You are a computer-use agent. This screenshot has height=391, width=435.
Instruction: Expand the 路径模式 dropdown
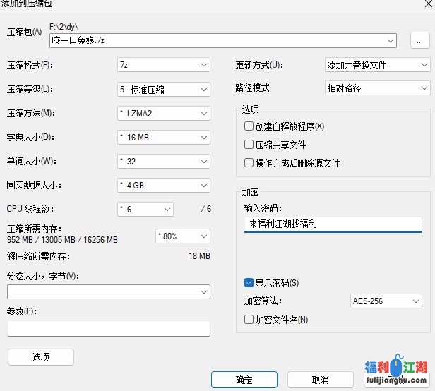click(377, 89)
